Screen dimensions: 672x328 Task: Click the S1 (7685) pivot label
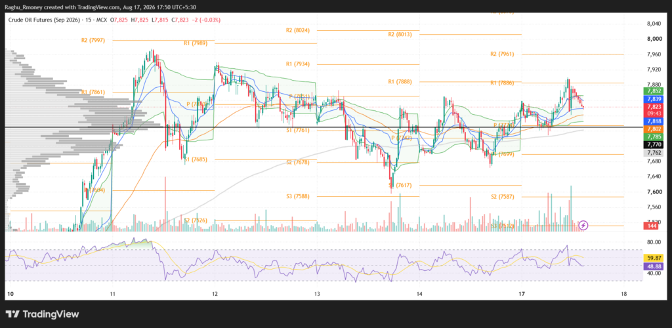point(196,159)
